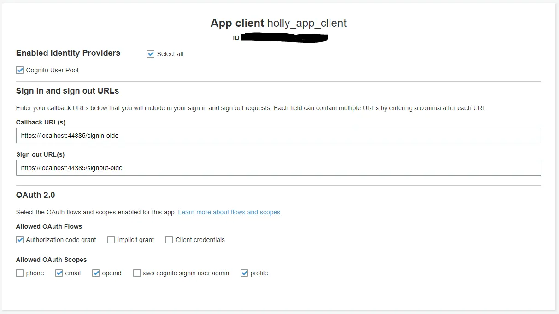Click the redacted app client ID

click(x=284, y=38)
